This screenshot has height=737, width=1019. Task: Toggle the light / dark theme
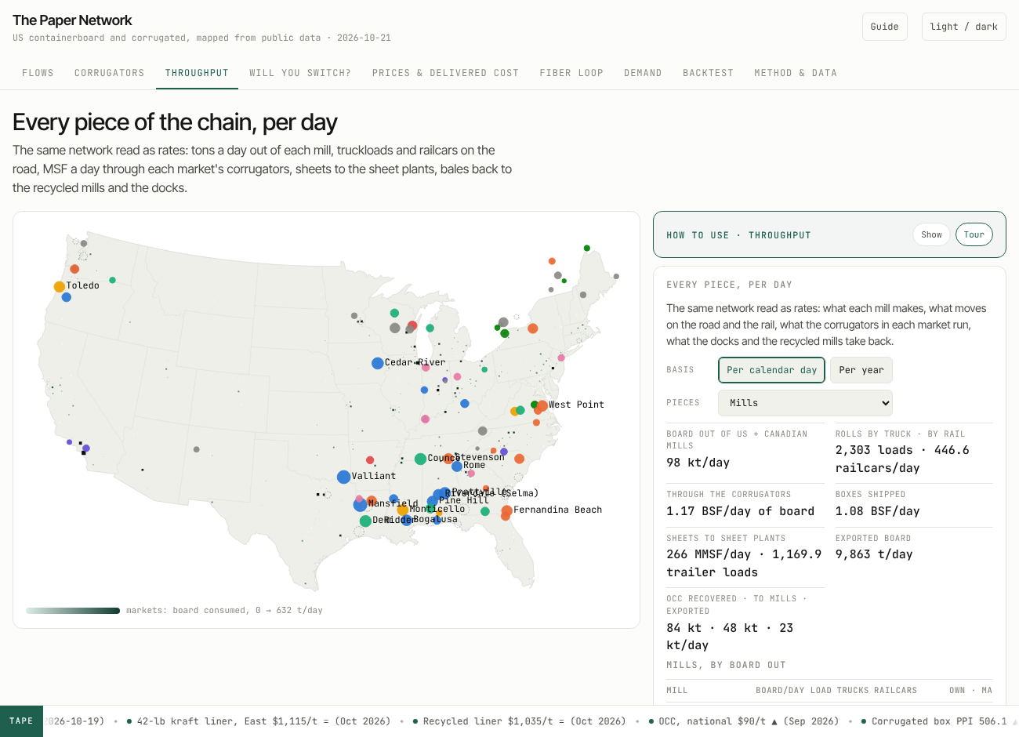(963, 27)
